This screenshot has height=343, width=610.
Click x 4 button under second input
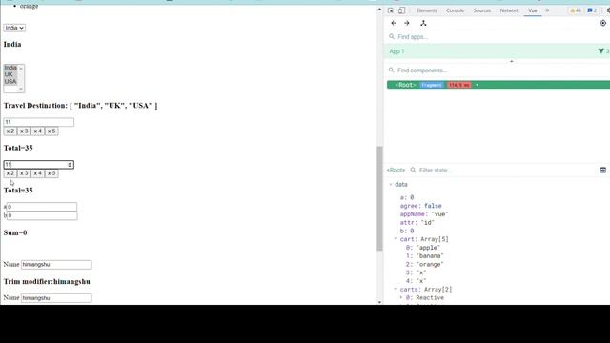tap(38, 173)
